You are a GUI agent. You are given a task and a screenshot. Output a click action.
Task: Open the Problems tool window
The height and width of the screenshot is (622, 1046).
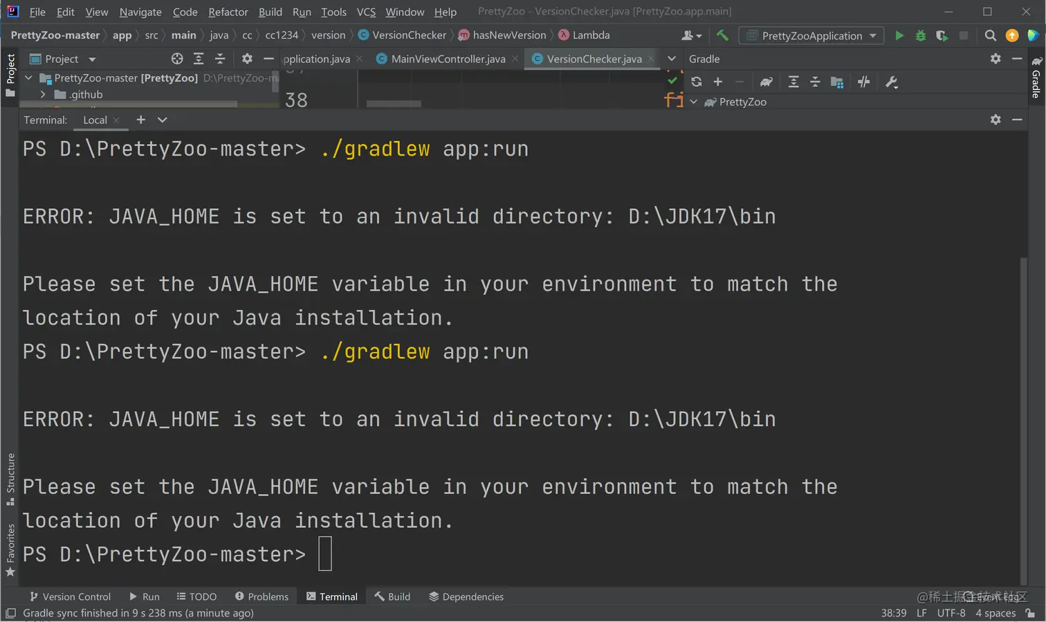261,596
